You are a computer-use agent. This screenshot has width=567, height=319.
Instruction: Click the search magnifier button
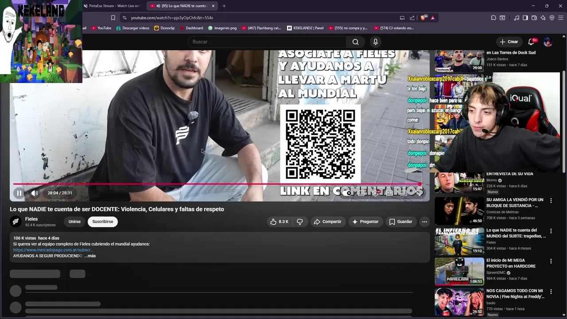(355, 42)
